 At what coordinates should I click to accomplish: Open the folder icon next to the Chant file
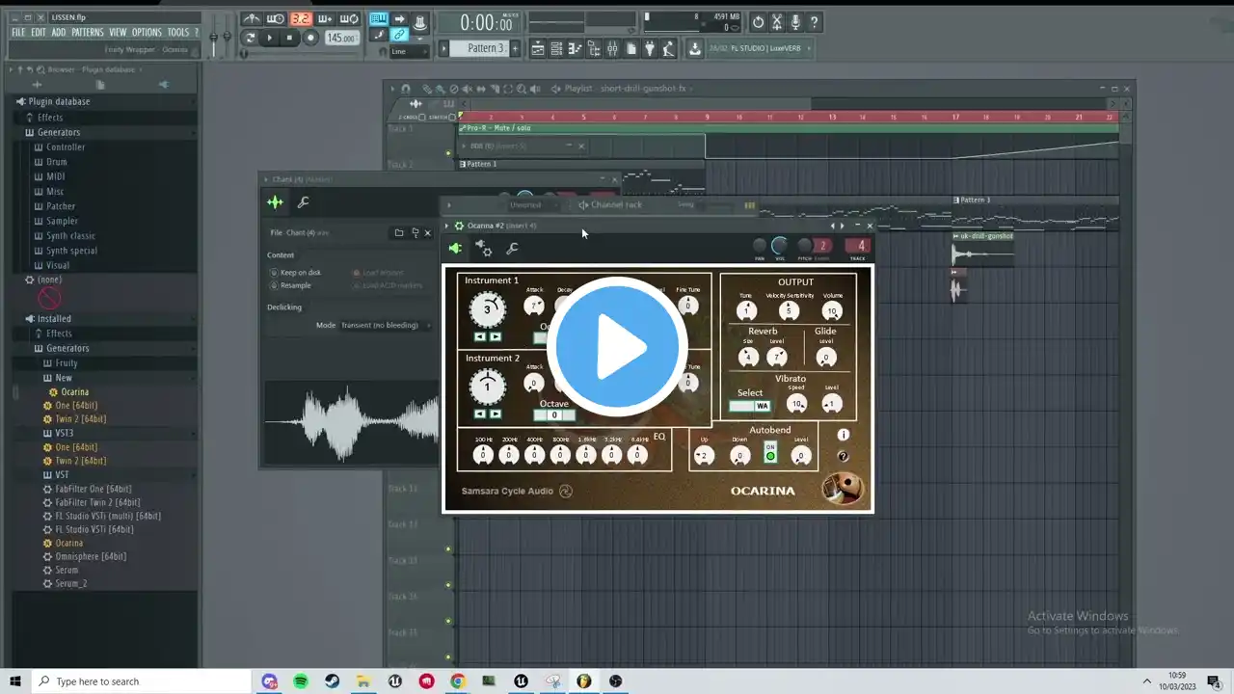pos(399,232)
